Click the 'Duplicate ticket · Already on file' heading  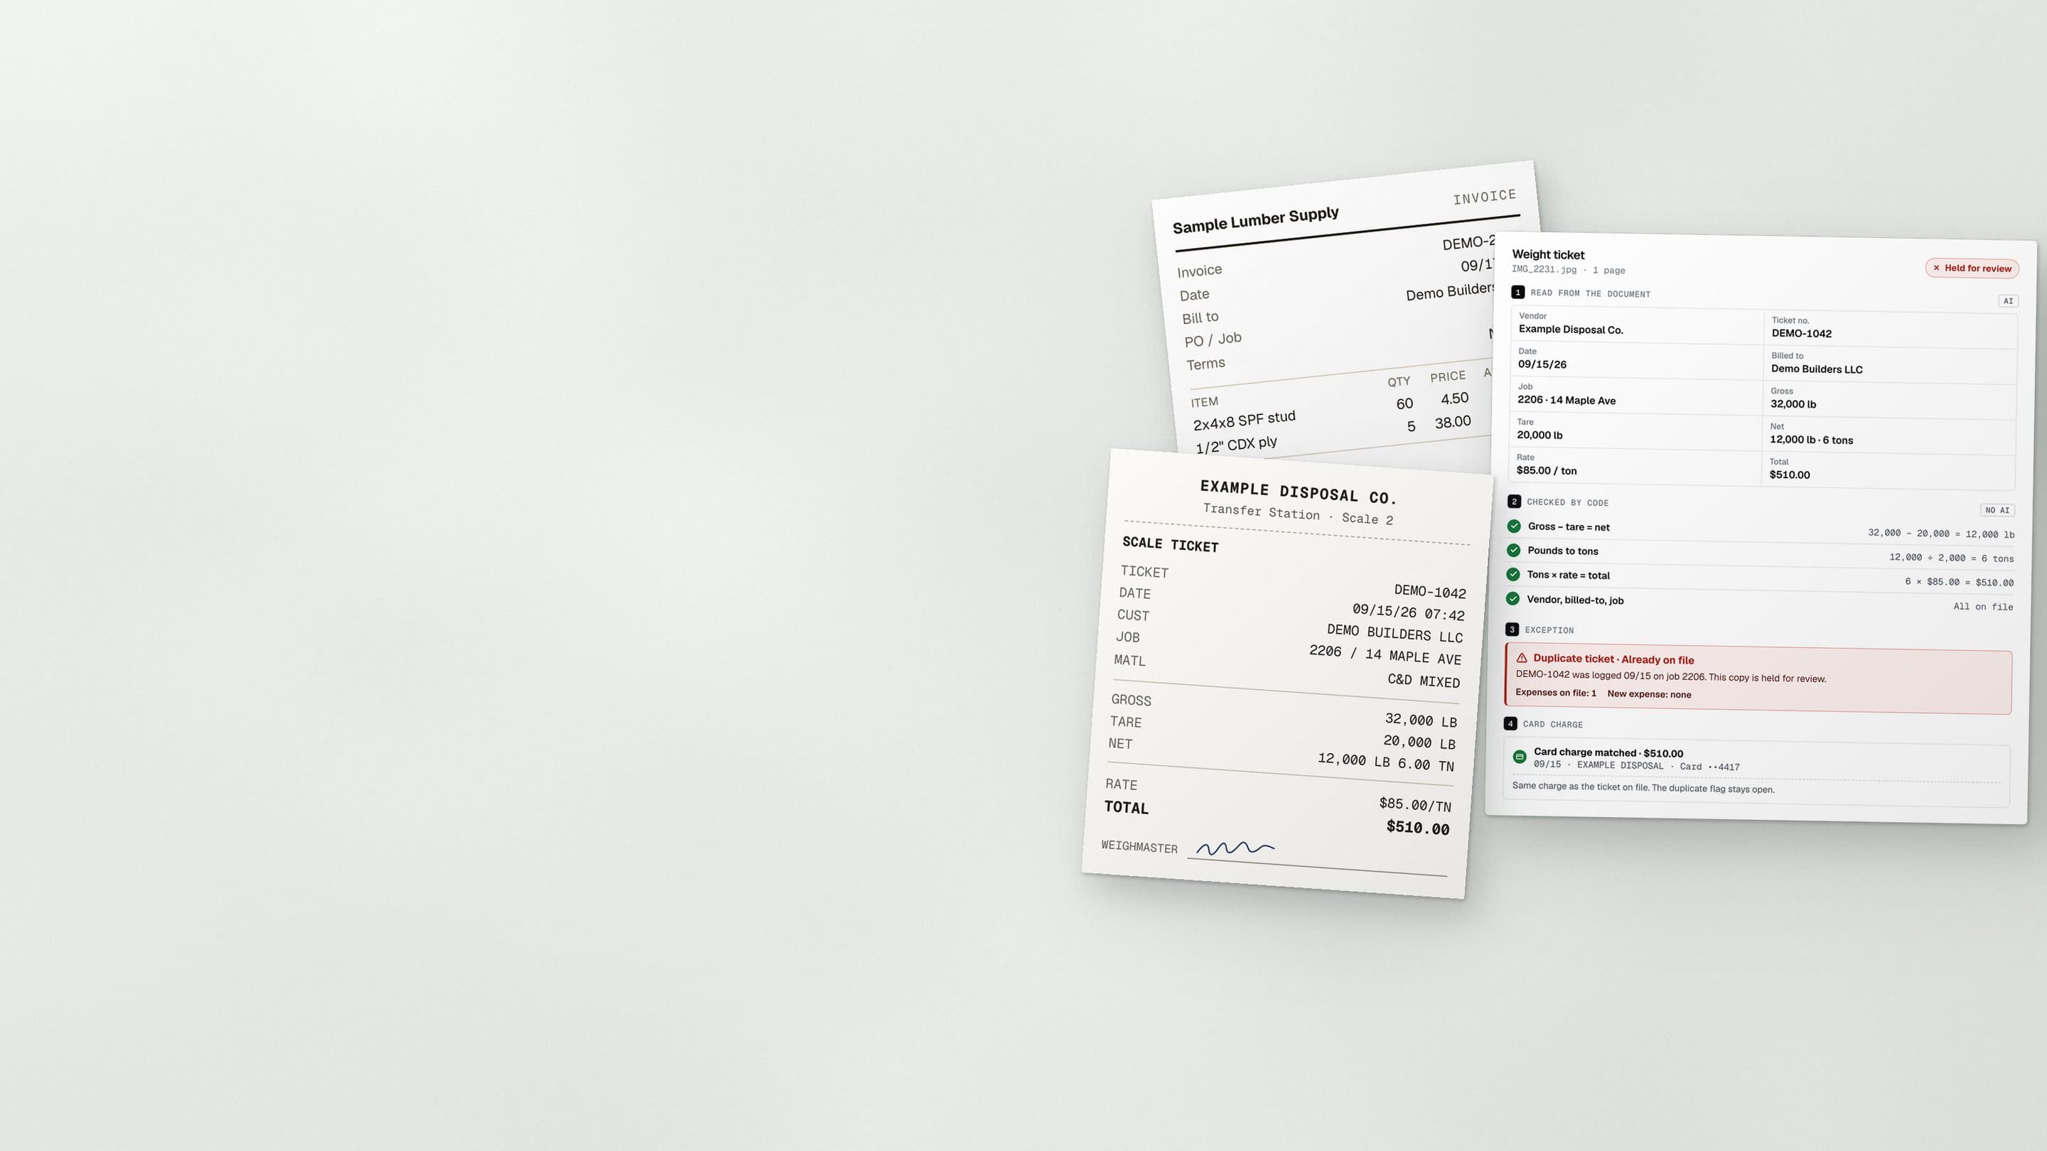[x=1613, y=659]
